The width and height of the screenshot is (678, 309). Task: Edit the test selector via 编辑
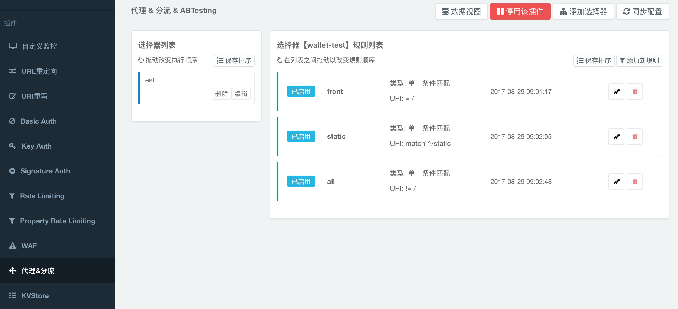pos(241,94)
